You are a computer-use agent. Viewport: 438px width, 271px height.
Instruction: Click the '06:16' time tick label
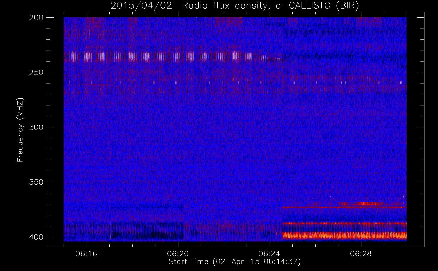[x=86, y=254]
